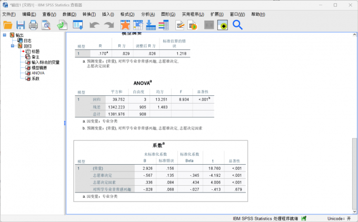The height and width of the screenshot is (222, 358).
Task: Click vertical scrollbar up arrow
Action: pyautogui.click(x=354, y=35)
